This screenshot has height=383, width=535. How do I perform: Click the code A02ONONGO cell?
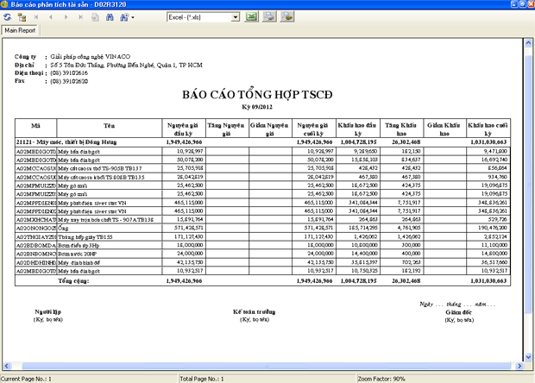coord(36,229)
